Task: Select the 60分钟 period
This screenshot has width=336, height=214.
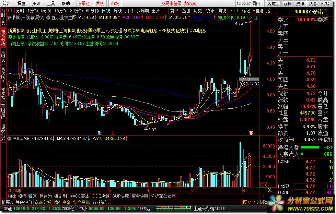Action: tap(92, 11)
